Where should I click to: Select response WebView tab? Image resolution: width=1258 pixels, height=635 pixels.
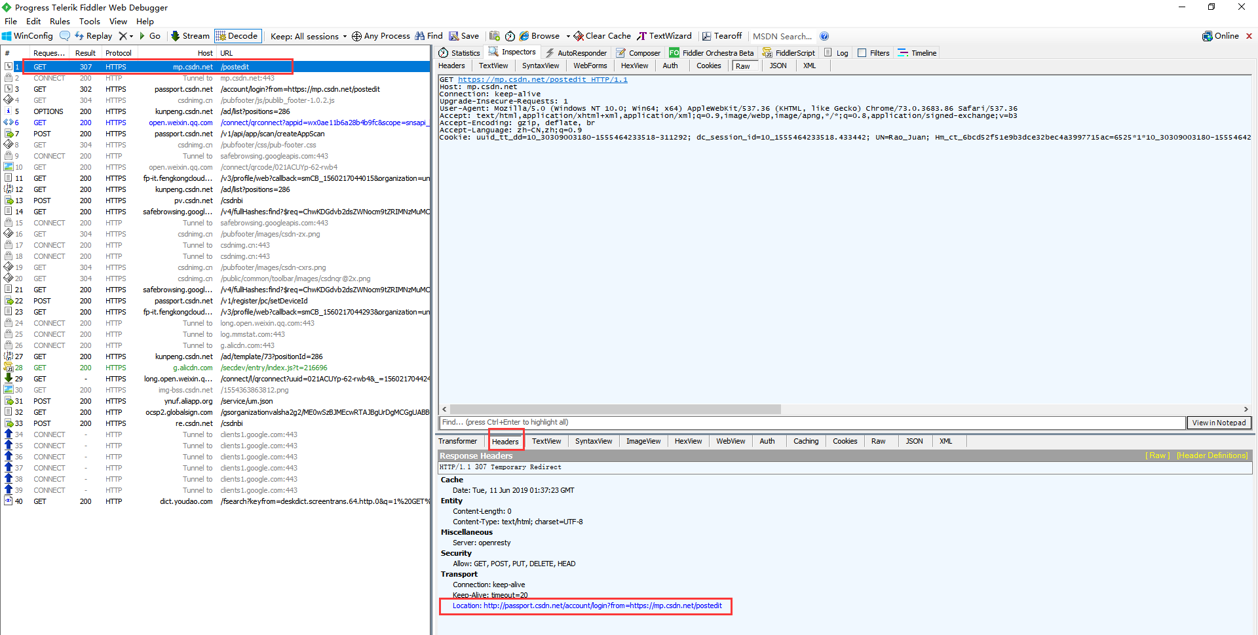731,441
